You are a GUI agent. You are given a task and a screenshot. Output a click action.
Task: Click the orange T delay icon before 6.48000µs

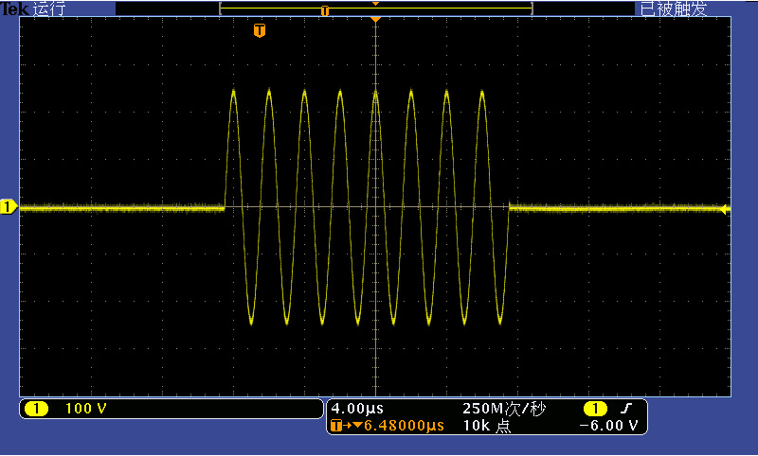335,427
